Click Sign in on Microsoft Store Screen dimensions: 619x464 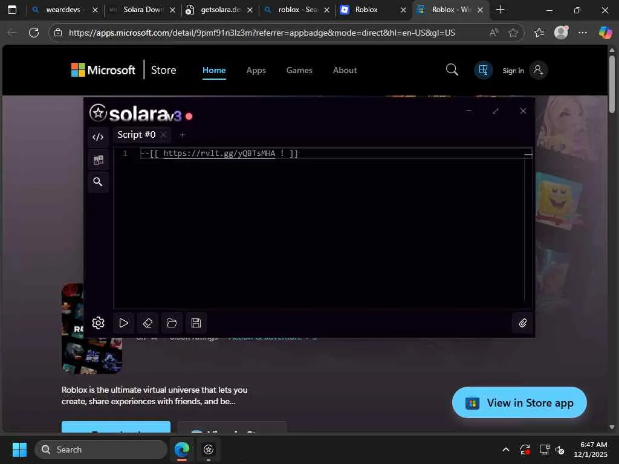(x=513, y=71)
